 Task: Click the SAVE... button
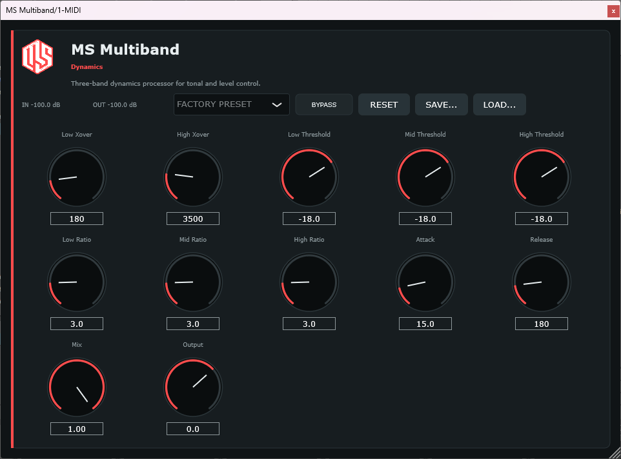click(441, 105)
